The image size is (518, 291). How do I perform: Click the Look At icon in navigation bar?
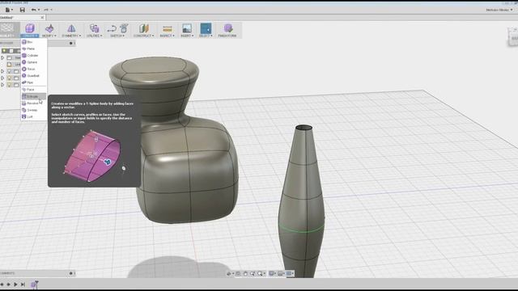tap(238, 273)
